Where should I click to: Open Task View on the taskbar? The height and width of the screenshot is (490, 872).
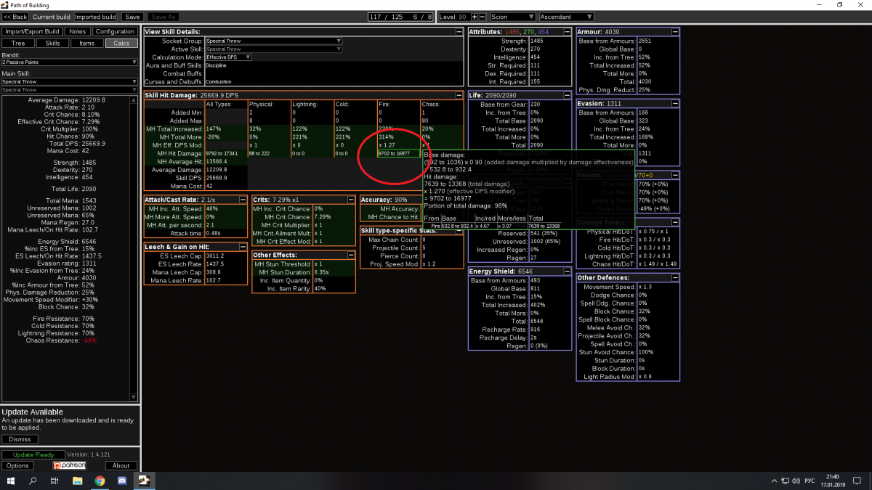pos(54,481)
